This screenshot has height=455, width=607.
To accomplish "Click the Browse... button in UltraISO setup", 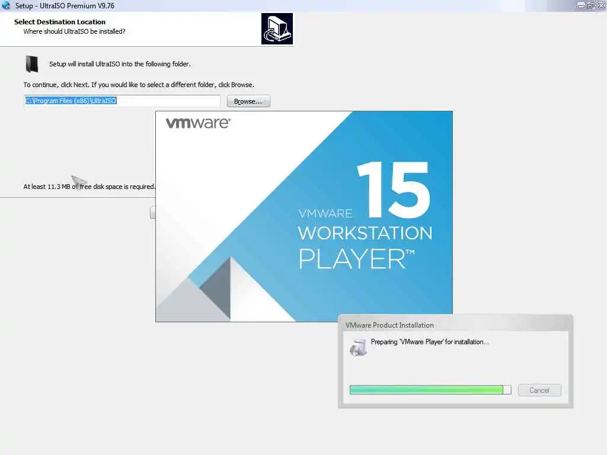I will tap(248, 101).
